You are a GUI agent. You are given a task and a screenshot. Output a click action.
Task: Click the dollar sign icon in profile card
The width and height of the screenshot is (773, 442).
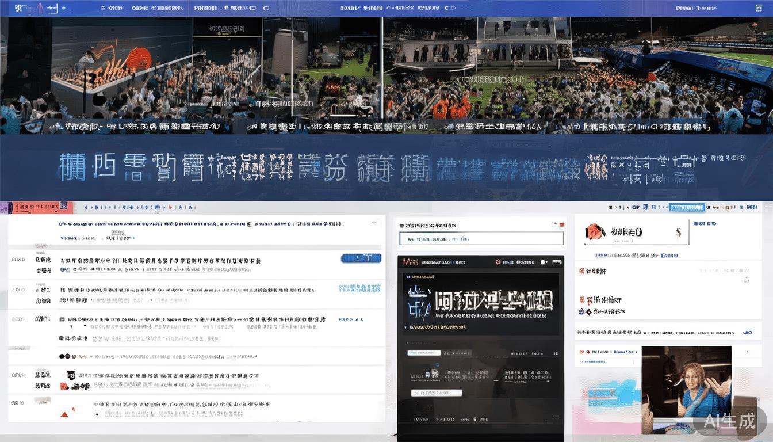click(678, 232)
